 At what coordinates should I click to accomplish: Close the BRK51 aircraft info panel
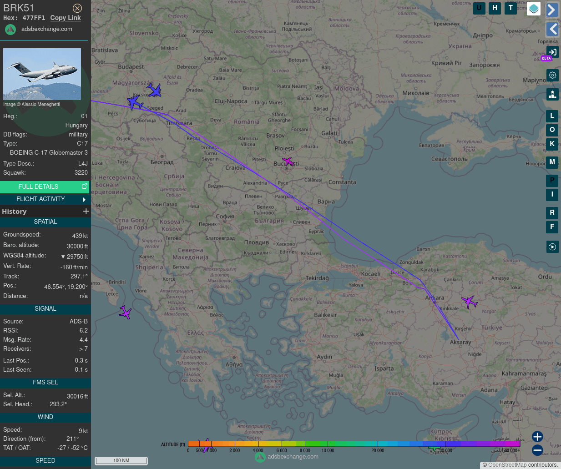point(77,8)
